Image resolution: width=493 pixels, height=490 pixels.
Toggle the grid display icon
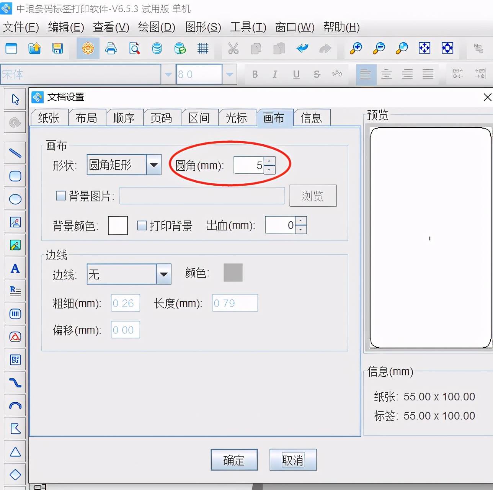tap(203, 48)
